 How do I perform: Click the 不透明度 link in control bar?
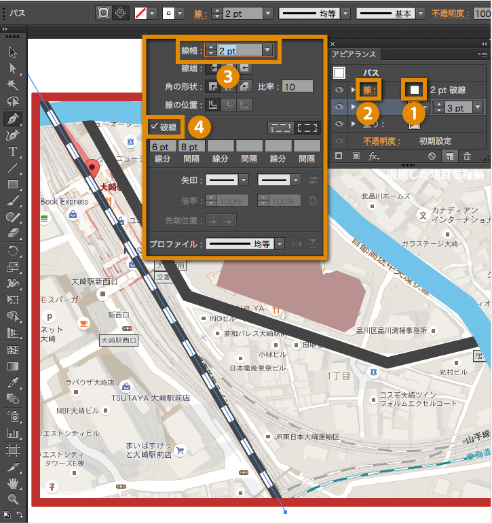click(450, 14)
